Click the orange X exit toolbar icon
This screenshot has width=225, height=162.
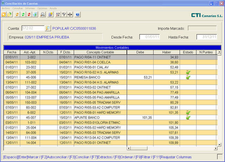(4, 14)
